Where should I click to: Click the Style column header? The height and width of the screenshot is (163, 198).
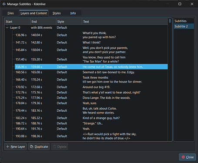[x=69, y=22]
